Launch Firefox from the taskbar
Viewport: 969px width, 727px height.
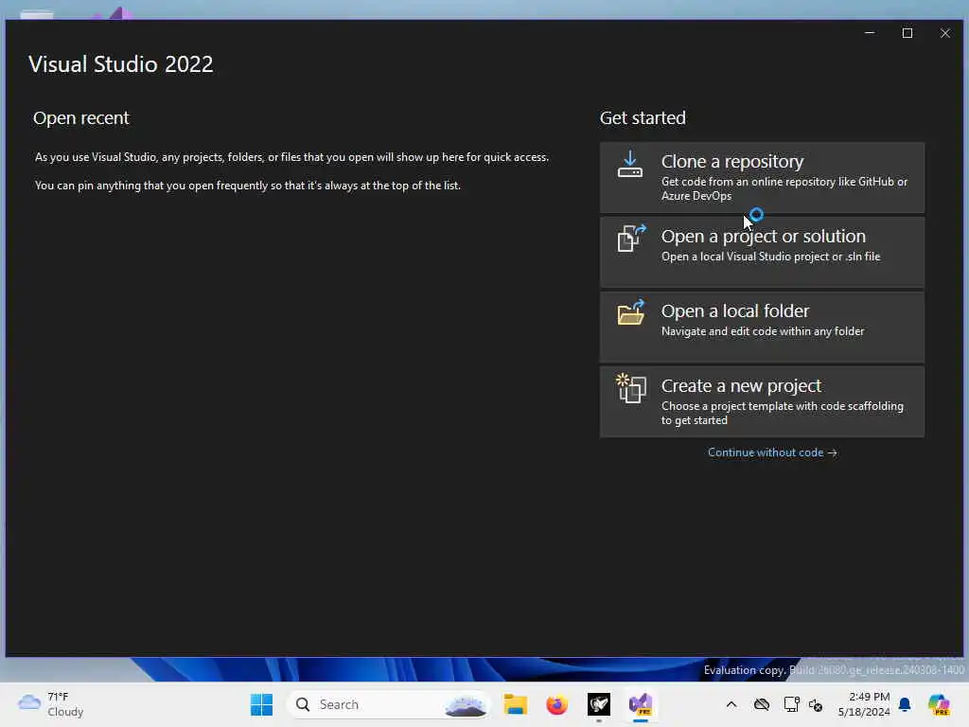point(556,704)
